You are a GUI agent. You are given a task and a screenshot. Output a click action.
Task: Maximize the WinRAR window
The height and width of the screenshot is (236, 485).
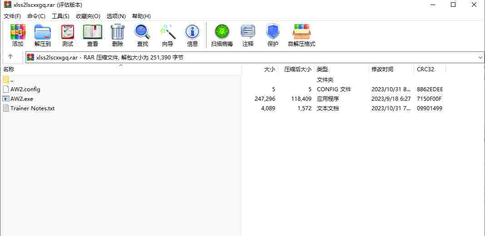click(x=453, y=5)
